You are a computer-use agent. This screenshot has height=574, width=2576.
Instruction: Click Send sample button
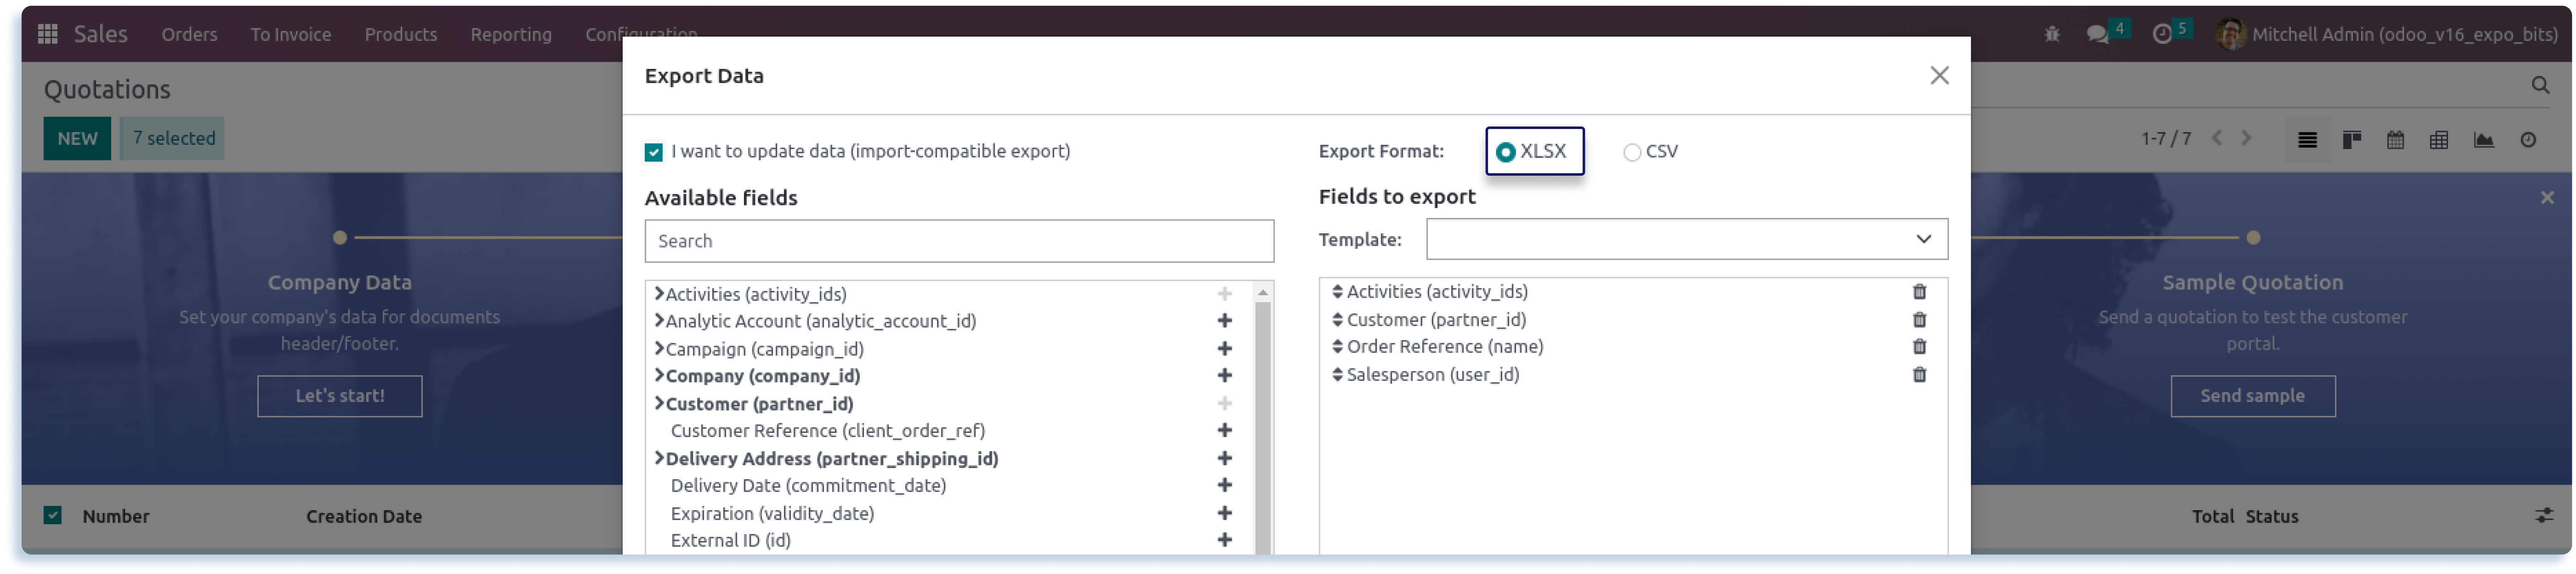(2253, 396)
